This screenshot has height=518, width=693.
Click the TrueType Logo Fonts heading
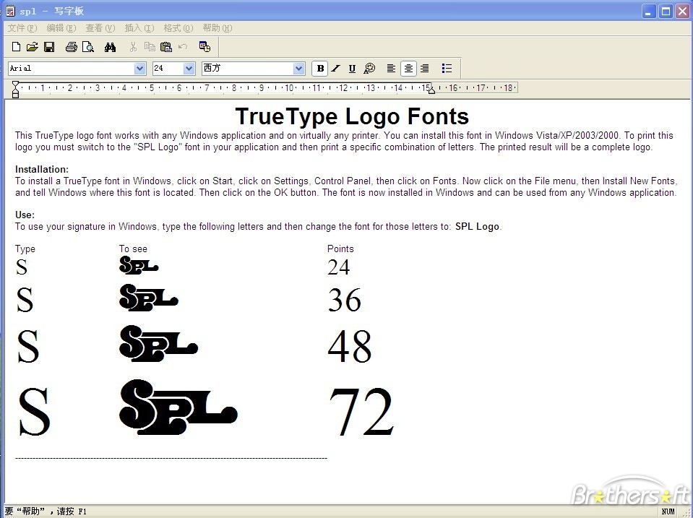352,117
